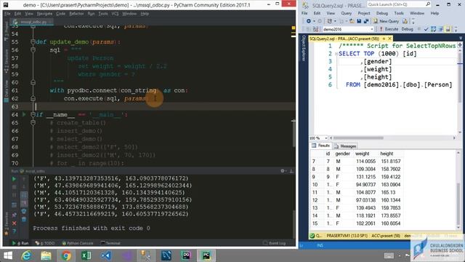
Task: Click the database query icon beside New Query
Action: pyautogui.click(x=405, y=21)
